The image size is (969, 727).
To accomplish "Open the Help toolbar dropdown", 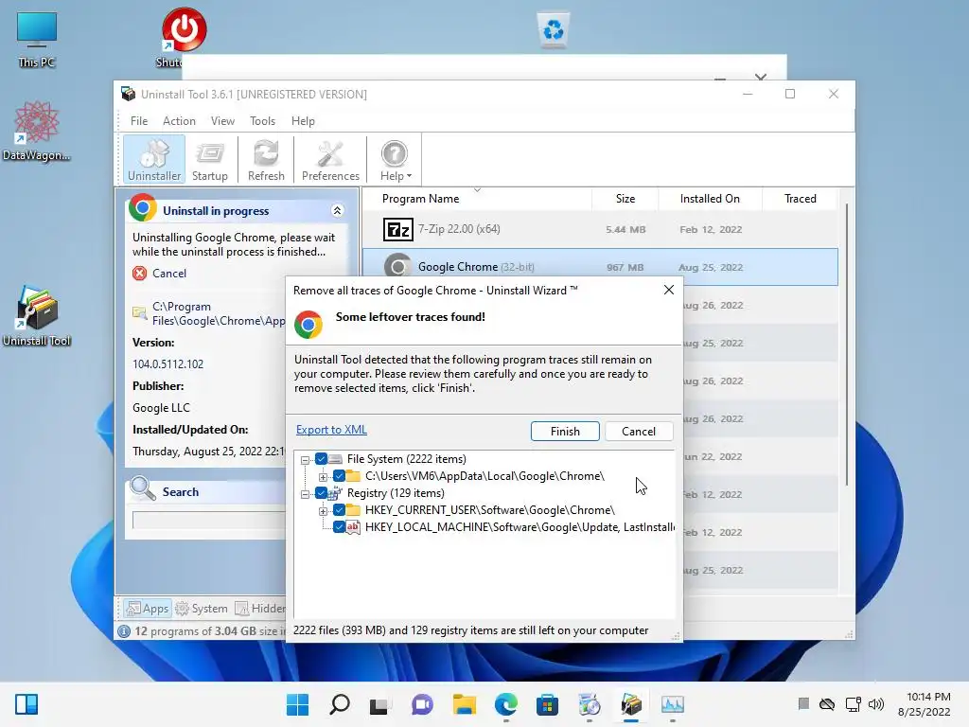I will coord(395,159).
